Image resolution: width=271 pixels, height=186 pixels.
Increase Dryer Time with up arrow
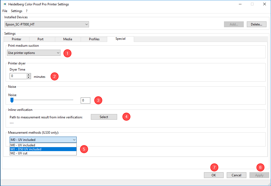click(x=29, y=75)
